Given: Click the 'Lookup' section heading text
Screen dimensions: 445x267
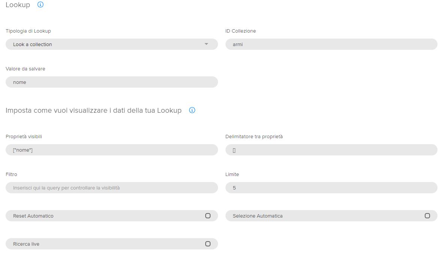Looking at the screenshot, I should (x=18, y=5).
